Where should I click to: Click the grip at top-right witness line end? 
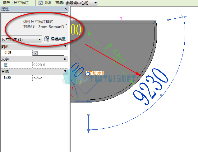click(168, 20)
